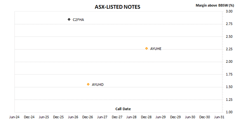
Task: Click the 2.25 y-axis value
Action: (x=229, y=49)
